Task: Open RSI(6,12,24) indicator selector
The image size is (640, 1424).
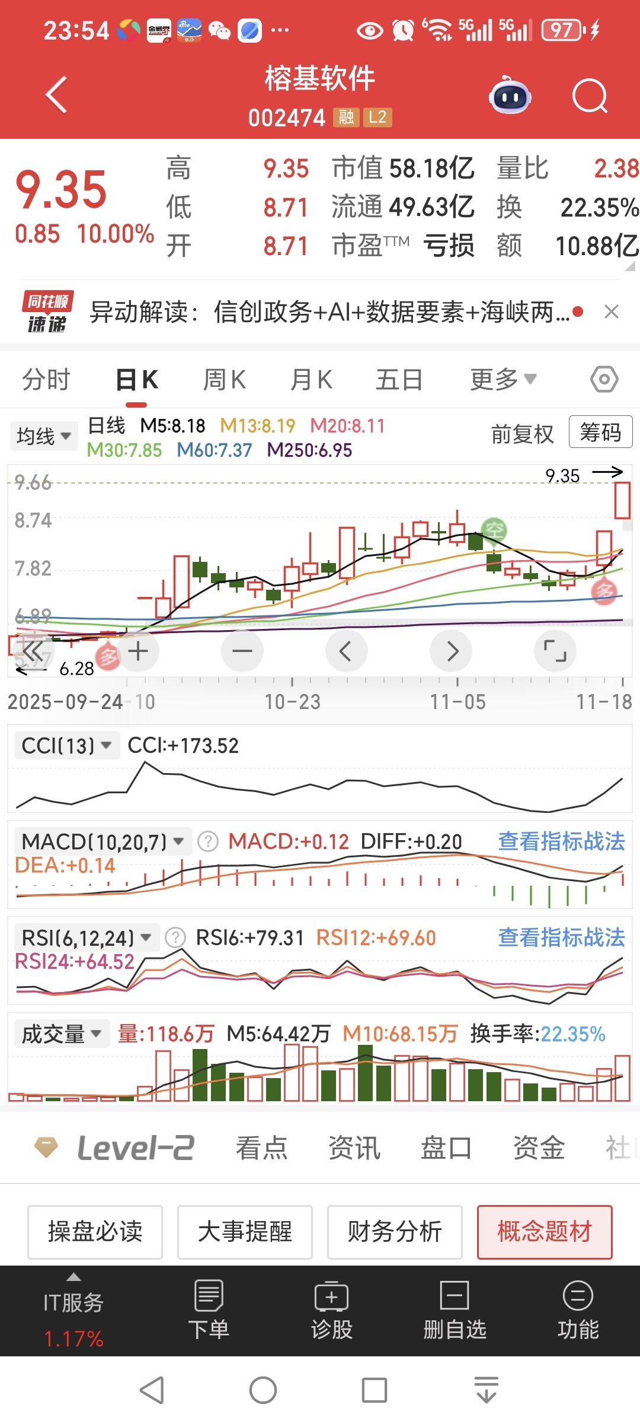Action: (x=87, y=937)
